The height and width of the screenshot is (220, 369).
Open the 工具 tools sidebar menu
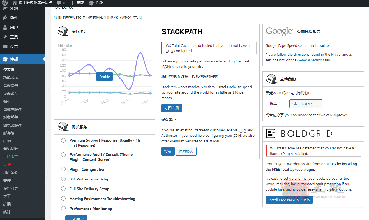(x=22, y=37)
